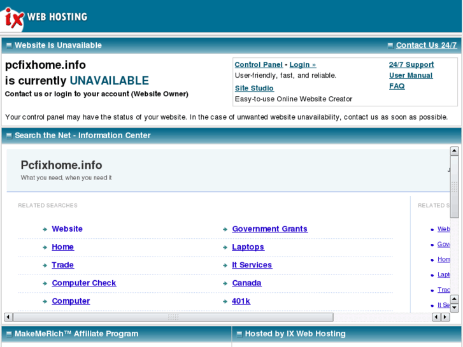
Task: Click the MakeMeRich Affiliate Program header icon
Action: pos(9,334)
